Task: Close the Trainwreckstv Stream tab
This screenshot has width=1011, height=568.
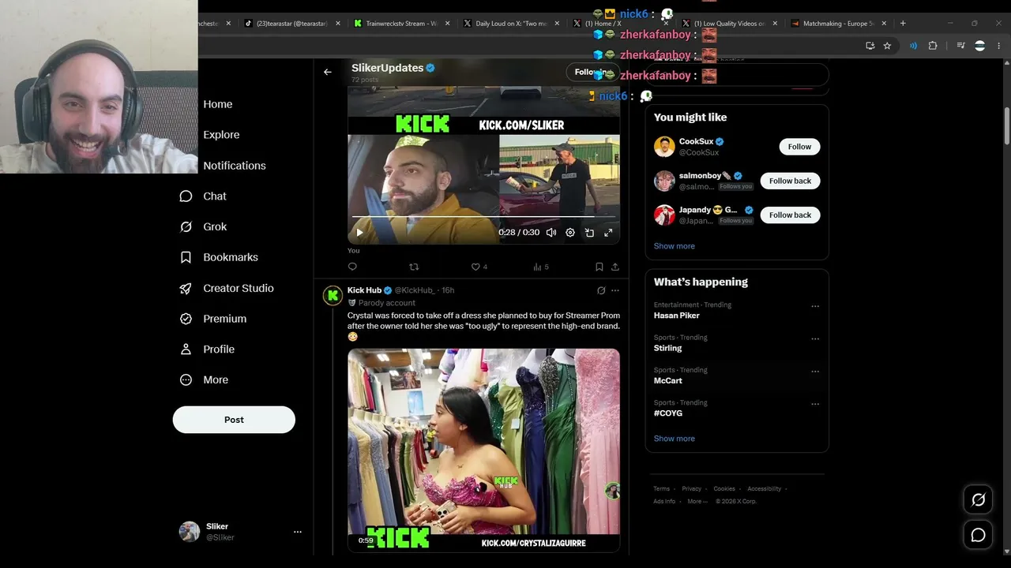Action: pyautogui.click(x=447, y=24)
